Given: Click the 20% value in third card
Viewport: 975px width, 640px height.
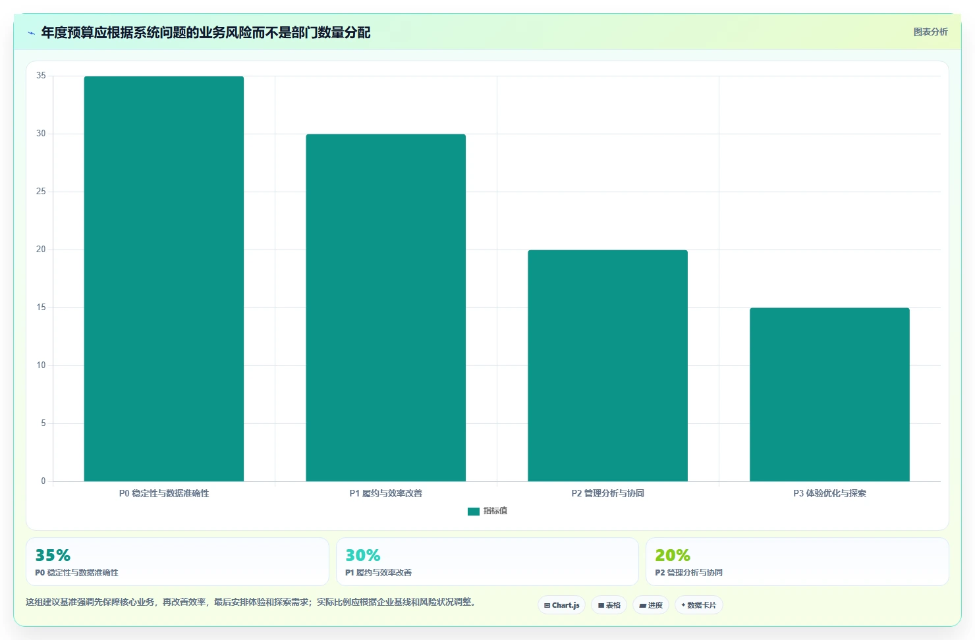Looking at the screenshot, I should (x=673, y=555).
